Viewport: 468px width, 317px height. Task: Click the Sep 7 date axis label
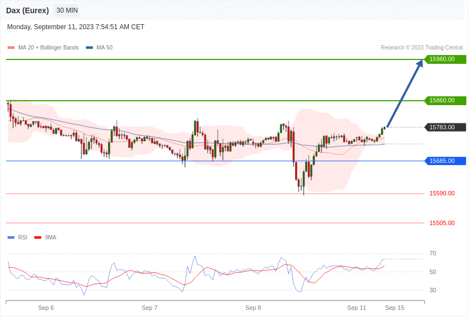coord(150,308)
